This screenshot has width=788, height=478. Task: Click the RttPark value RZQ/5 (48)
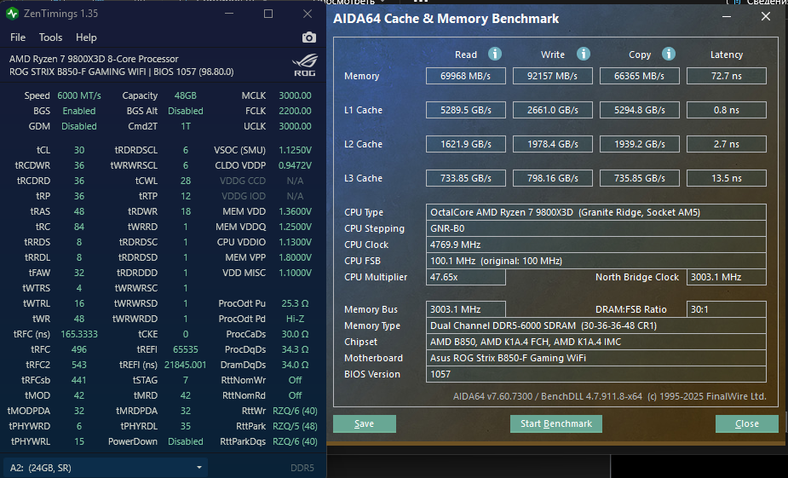click(x=295, y=426)
